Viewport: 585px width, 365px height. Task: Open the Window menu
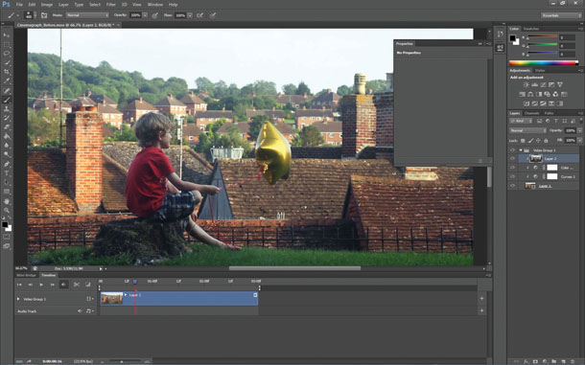tap(154, 5)
